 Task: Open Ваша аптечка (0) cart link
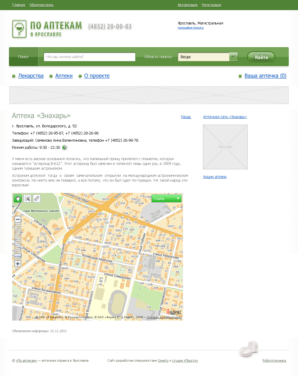tap(265, 76)
